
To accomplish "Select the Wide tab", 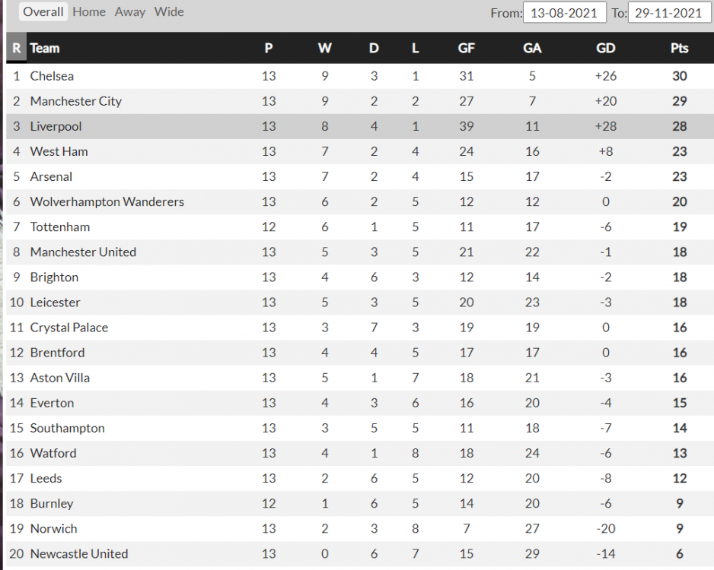I will pos(169,12).
